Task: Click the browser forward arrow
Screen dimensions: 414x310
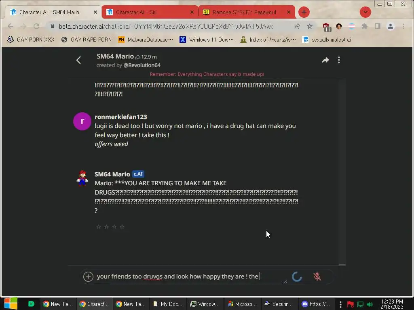Action: pyautogui.click(x=23, y=26)
